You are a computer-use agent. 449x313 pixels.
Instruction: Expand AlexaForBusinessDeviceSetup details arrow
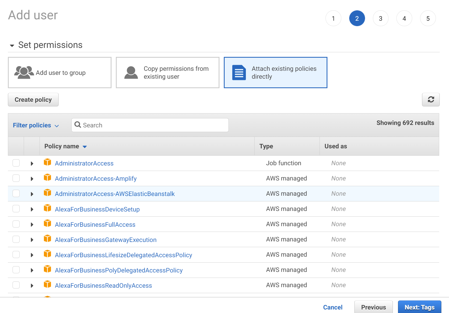[x=32, y=209]
